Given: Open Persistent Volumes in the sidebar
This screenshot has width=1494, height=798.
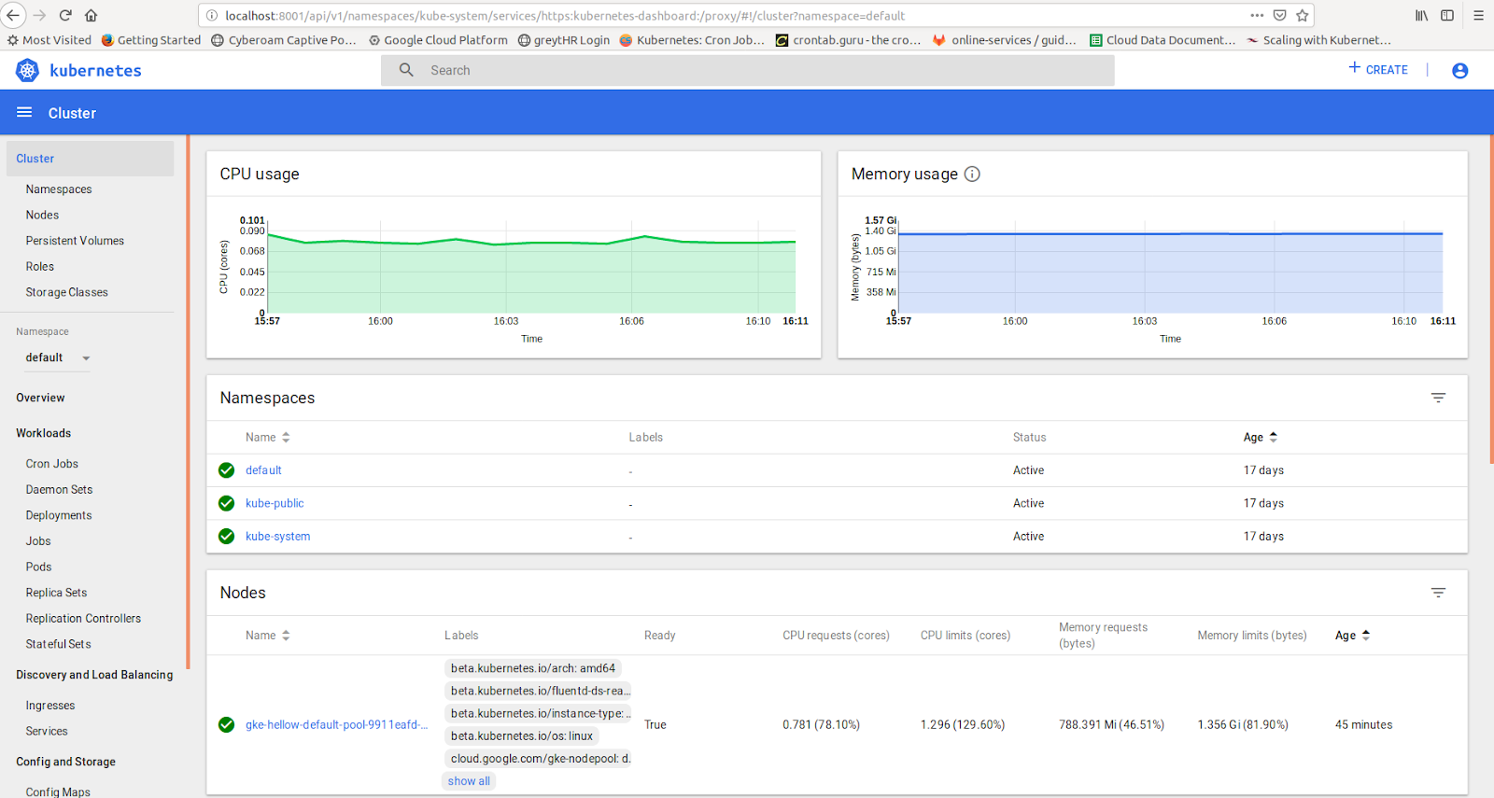Looking at the screenshot, I should (75, 241).
